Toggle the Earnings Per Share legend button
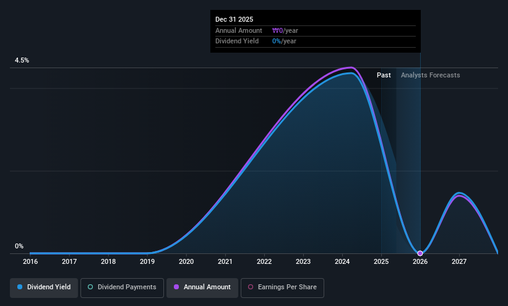Image resolution: width=508 pixels, height=306 pixels. coord(282,288)
